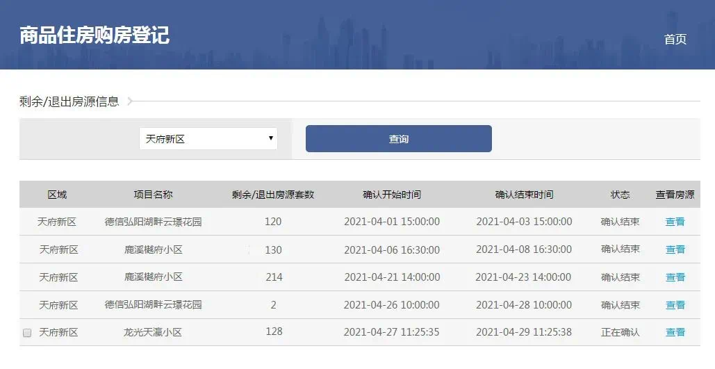
Task: Click the 130 remaining units value
Action: coord(273,250)
